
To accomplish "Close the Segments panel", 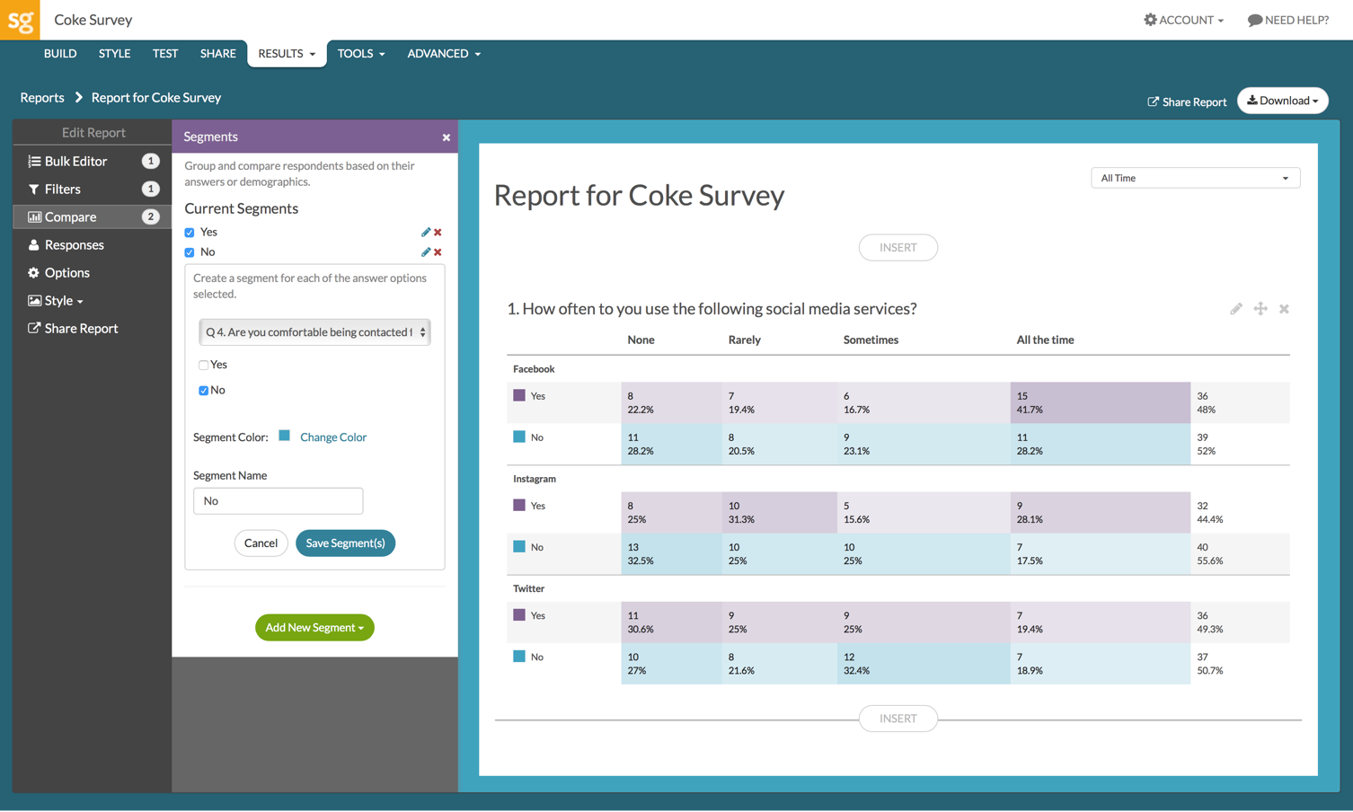I will tap(446, 137).
